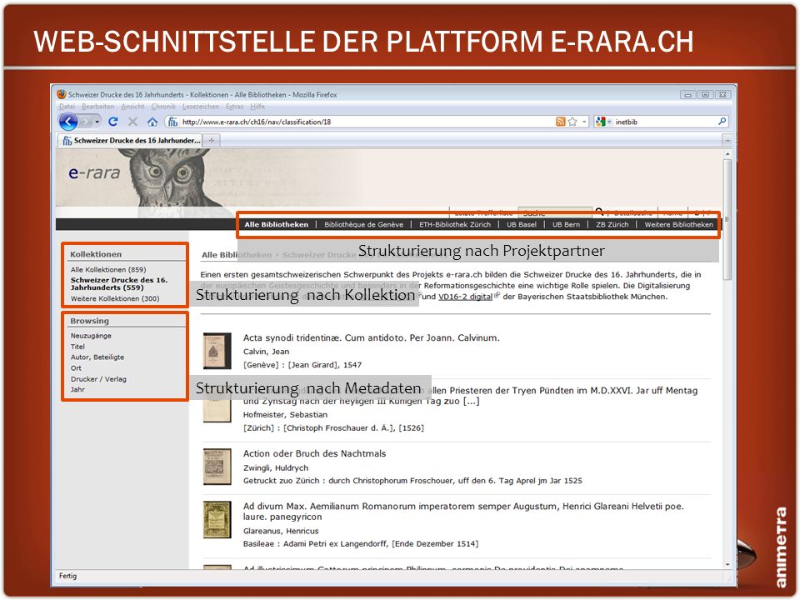Open the Ansicht menu

coord(132,107)
